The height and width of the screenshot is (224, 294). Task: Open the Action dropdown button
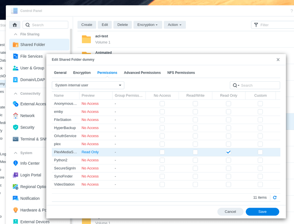[x=175, y=25]
